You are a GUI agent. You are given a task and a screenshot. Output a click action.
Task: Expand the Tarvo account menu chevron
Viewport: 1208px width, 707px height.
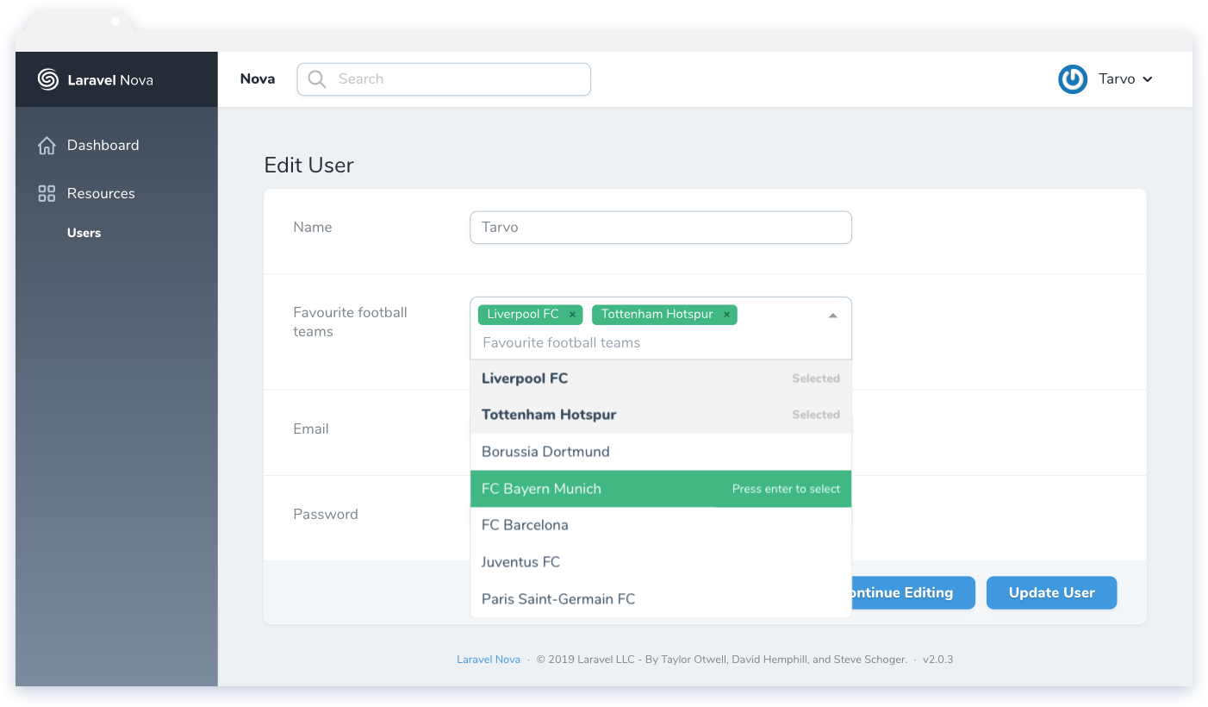coord(1148,79)
